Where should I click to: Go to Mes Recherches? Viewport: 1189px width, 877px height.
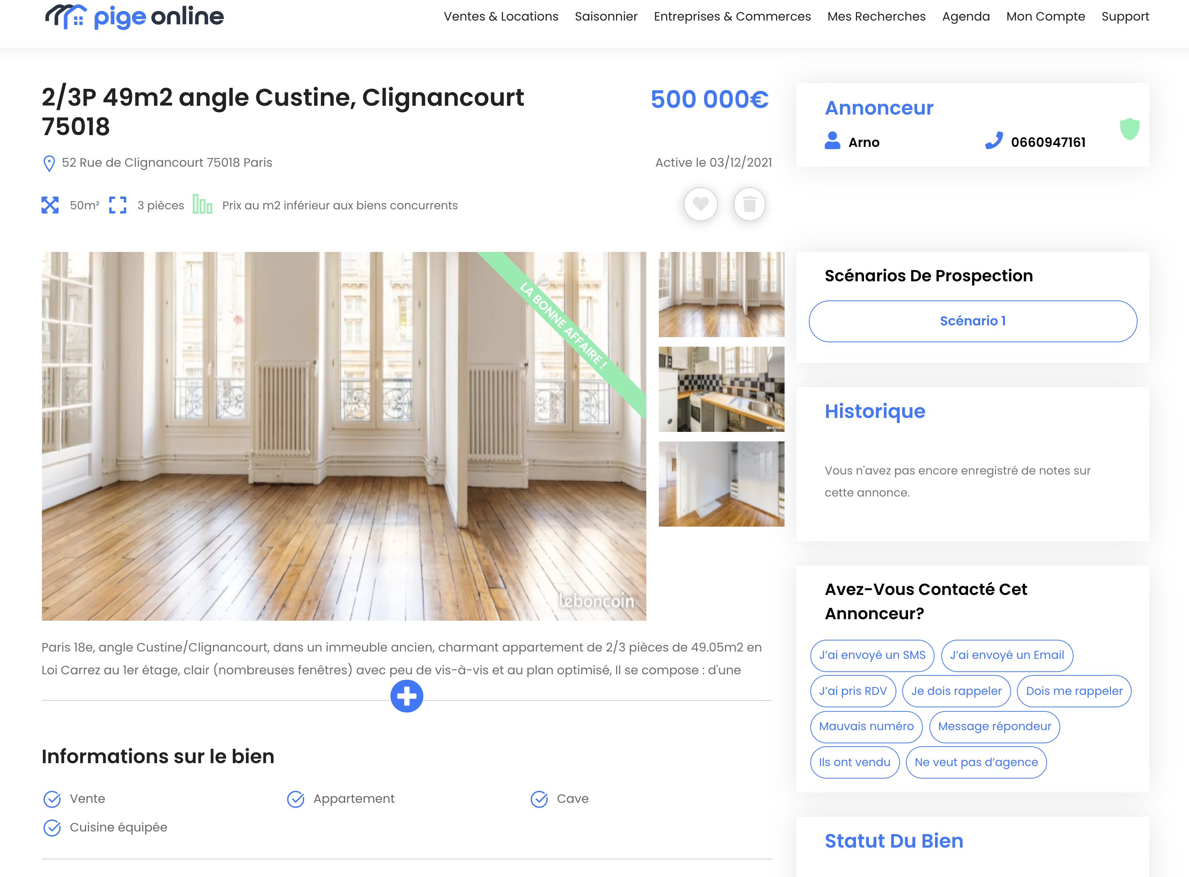click(x=876, y=17)
